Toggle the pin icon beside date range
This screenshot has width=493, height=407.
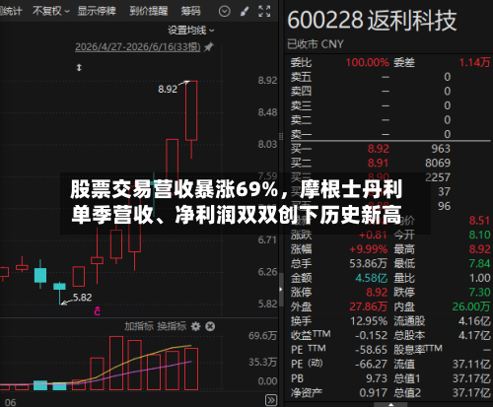pos(208,47)
